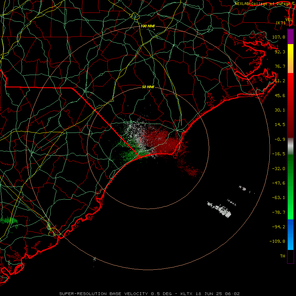
Task: Click the VEL legend title
Action: (x=289, y=20)
